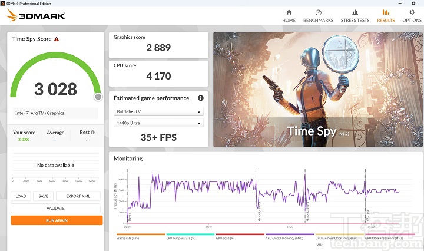Click the VALIDATE button
424x251 pixels.
[x=55, y=208]
